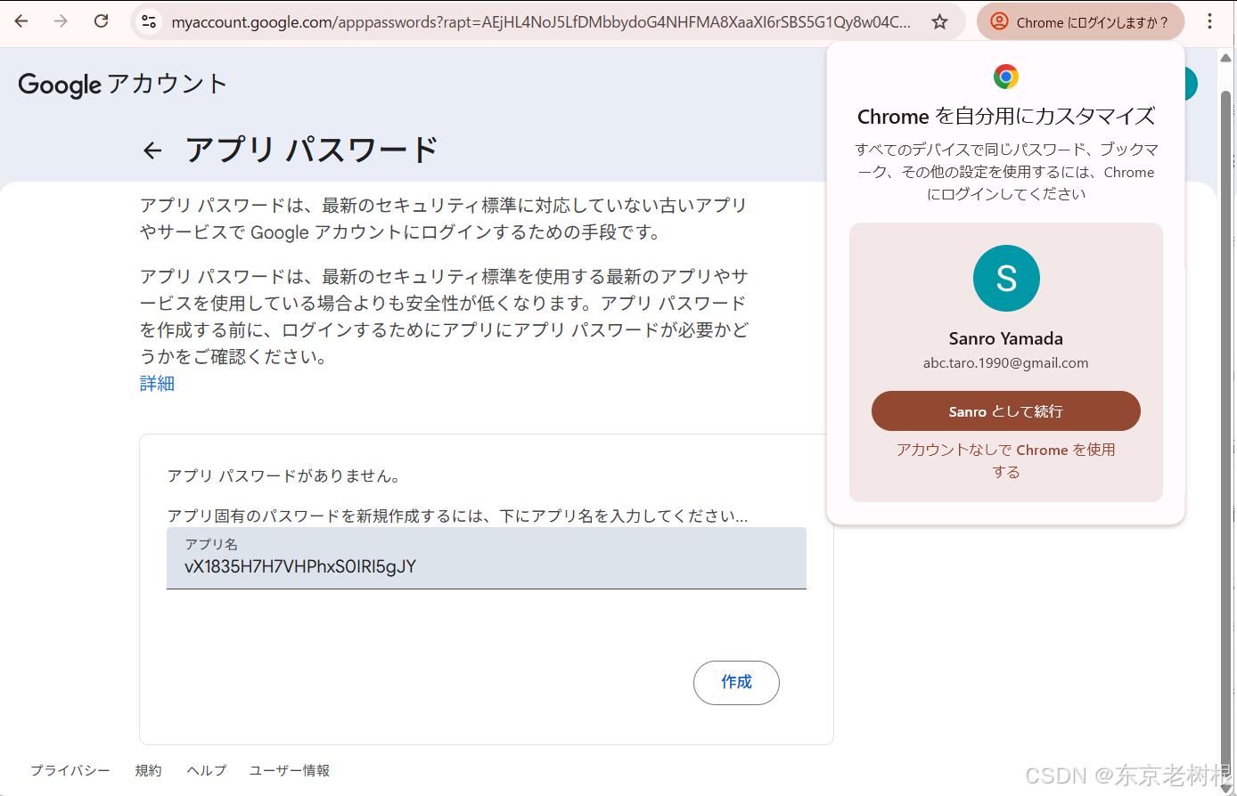Click the browser forward arrow
The image size is (1237, 796).
[x=61, y=21]
